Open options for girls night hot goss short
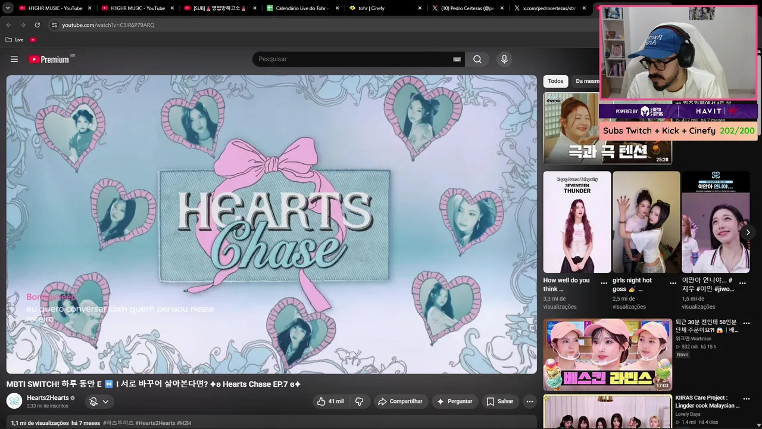Viewport: 762px width, 429px height. click(673, 283)
